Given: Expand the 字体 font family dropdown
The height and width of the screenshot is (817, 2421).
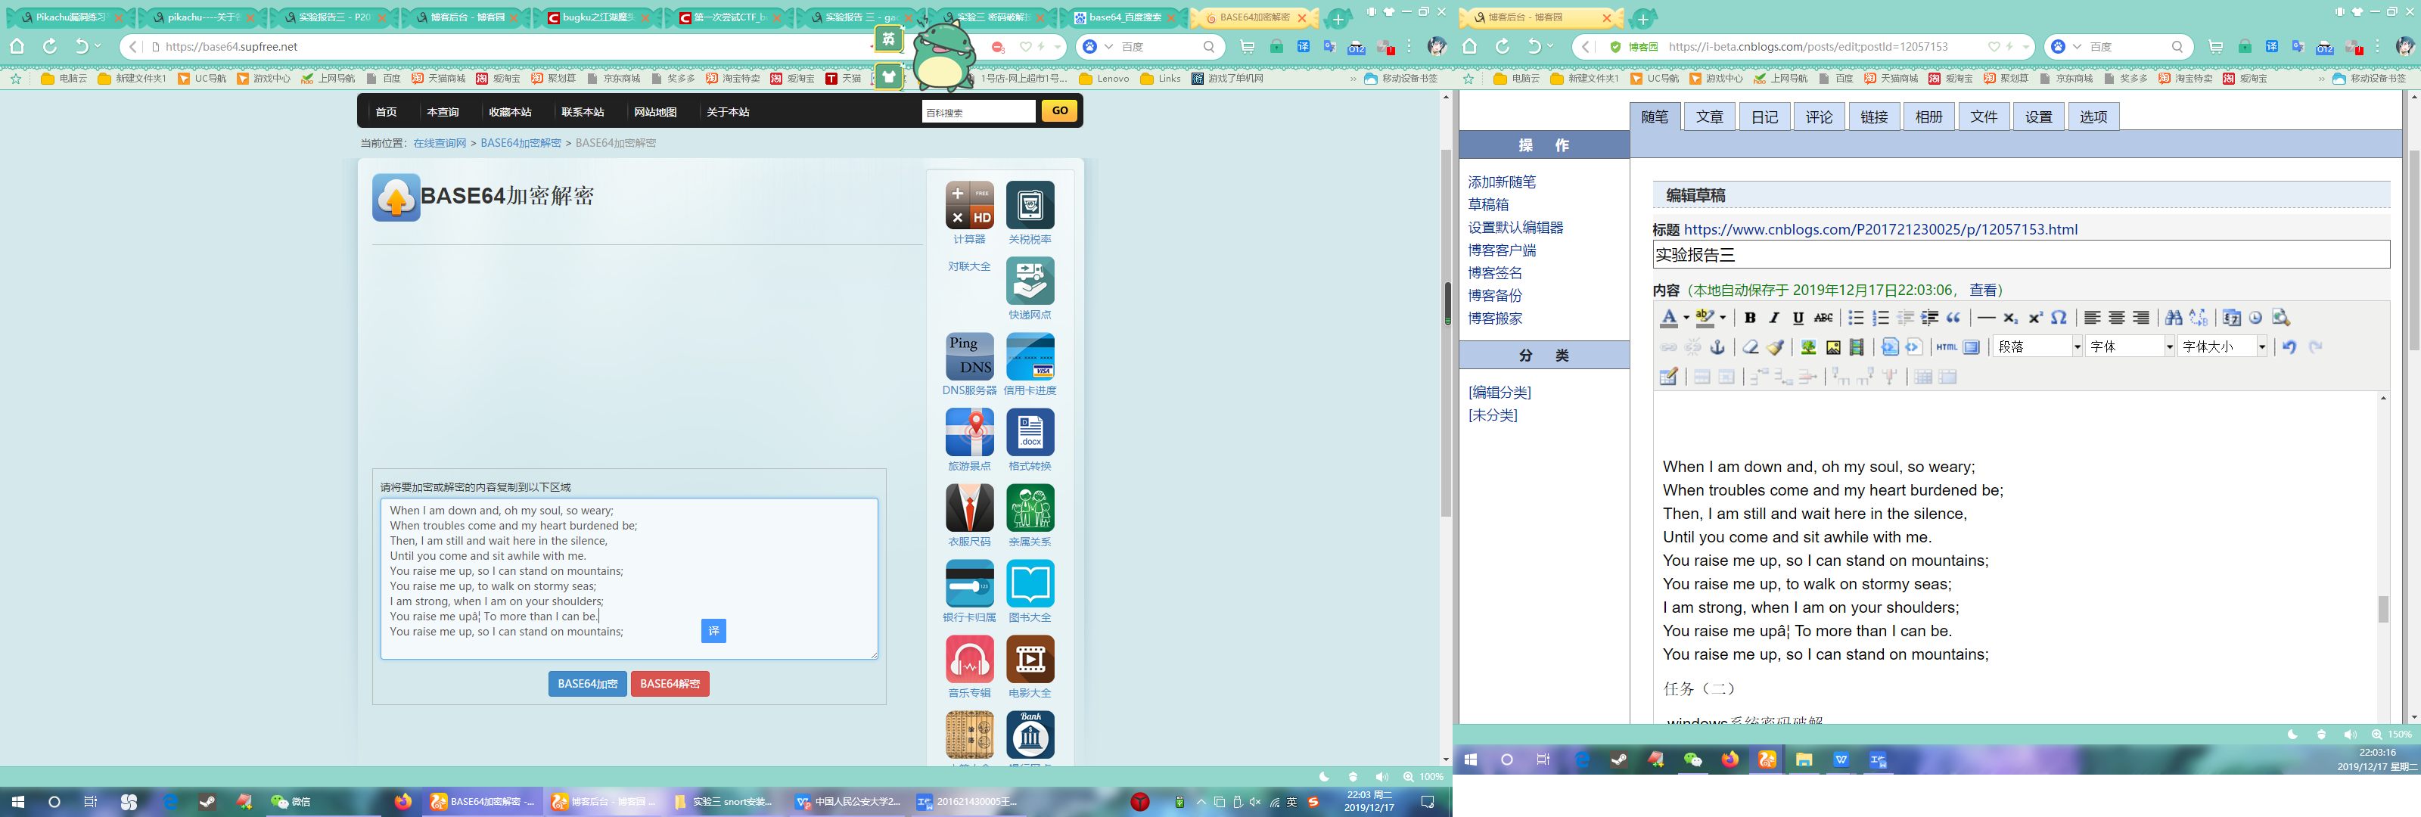Looking at the screenshot, I should click(2169, 347).
